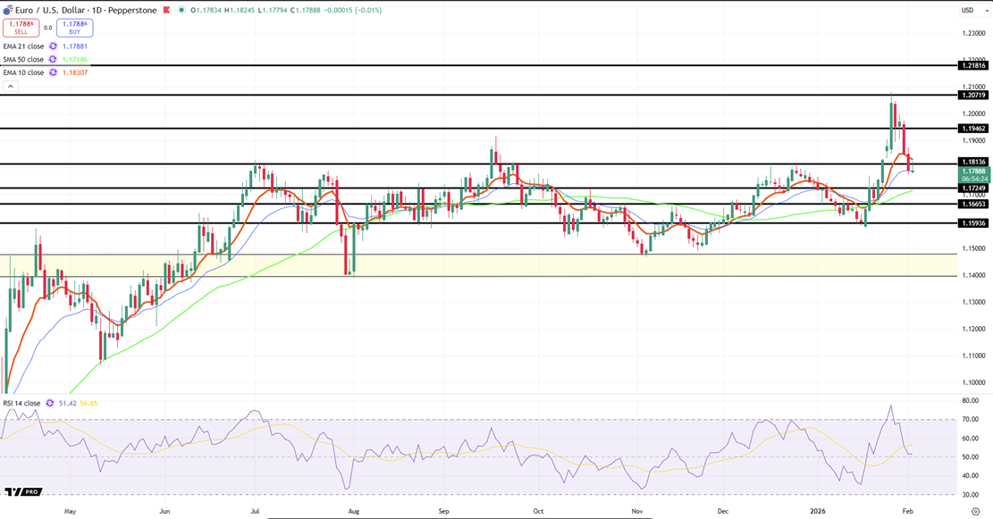Click the purple icon next to EMA 21
Screen dimensions: 993x519
[x=53, y=46]
